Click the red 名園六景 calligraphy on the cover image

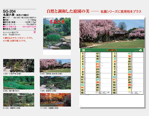[x=57, y=22]
